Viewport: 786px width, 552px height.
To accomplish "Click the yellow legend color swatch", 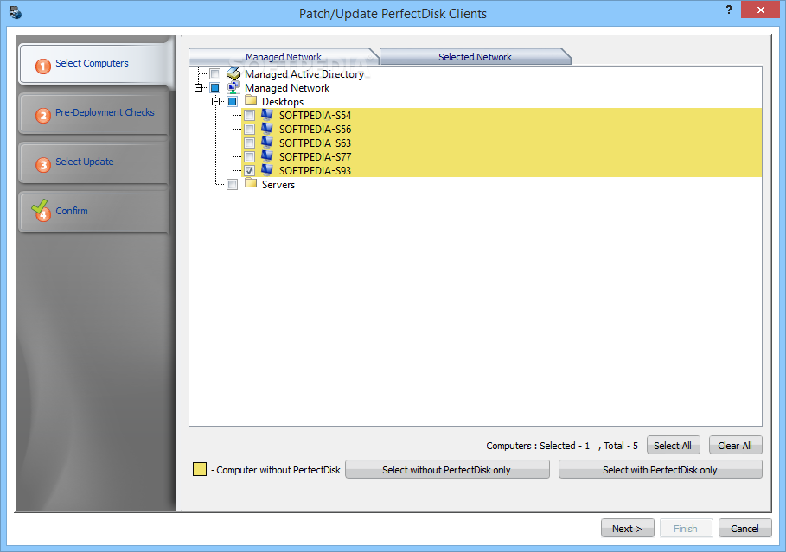I will [x=200, y=469].
